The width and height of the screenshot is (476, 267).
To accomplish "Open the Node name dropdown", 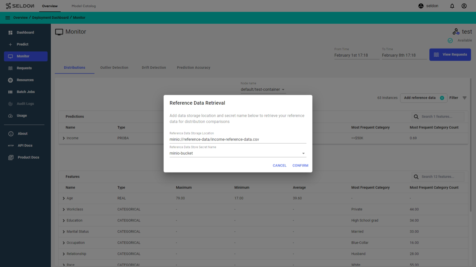I will (x=263, y=89).
